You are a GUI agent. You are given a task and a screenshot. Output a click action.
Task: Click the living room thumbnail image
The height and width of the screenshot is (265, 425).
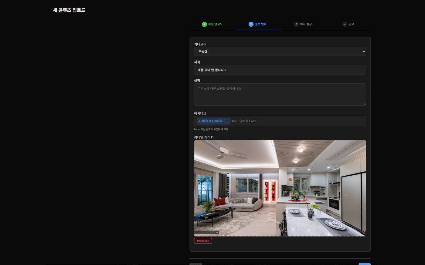coord(280,188)
